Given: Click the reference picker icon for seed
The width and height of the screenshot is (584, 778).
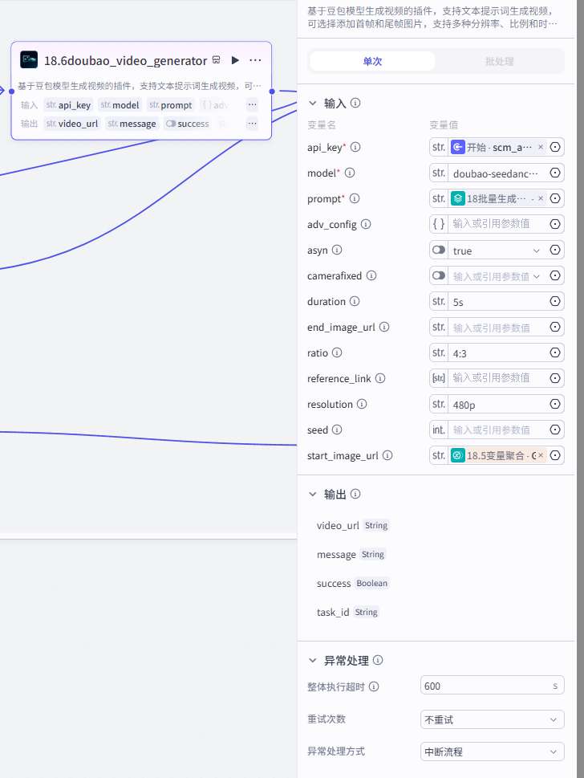Looking at the screenshot, I should coord(555,430).
